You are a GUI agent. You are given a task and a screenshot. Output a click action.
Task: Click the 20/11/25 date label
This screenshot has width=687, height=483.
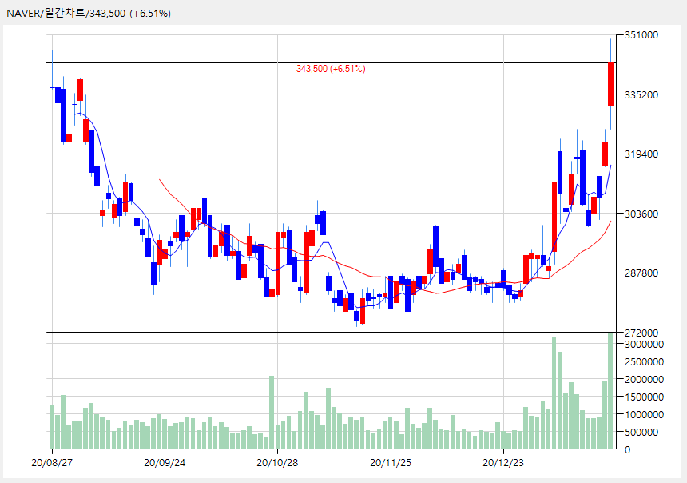click(391, 463)
